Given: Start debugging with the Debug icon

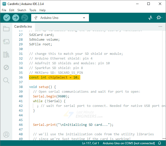Looking at the screenshot, I should 24,18.
